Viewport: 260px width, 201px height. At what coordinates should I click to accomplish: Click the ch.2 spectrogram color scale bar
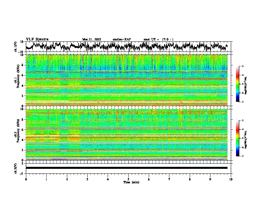(238, 138)
